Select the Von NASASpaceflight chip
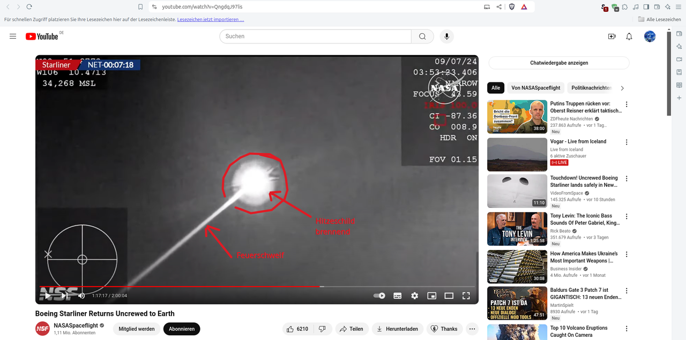Viewport: 686px width, 340px height. pos(536,88)
